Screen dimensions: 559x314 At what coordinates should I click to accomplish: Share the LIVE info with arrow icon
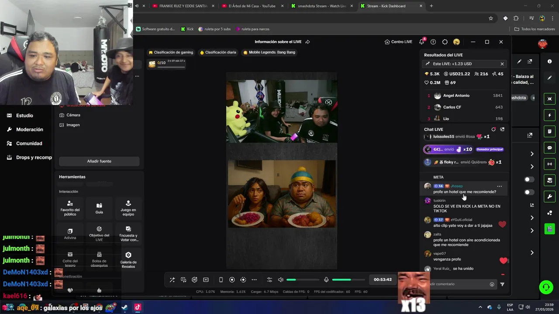click(307, 42)
